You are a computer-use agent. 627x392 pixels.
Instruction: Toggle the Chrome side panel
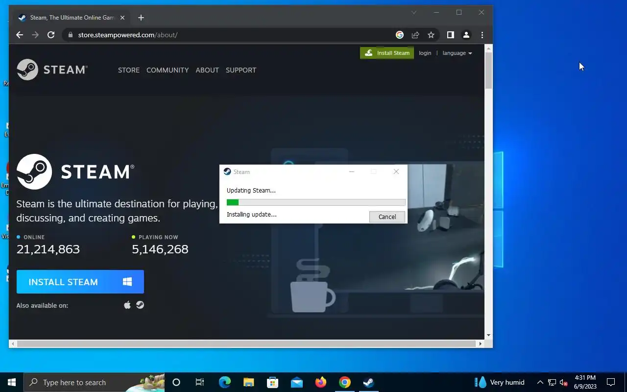451,35
